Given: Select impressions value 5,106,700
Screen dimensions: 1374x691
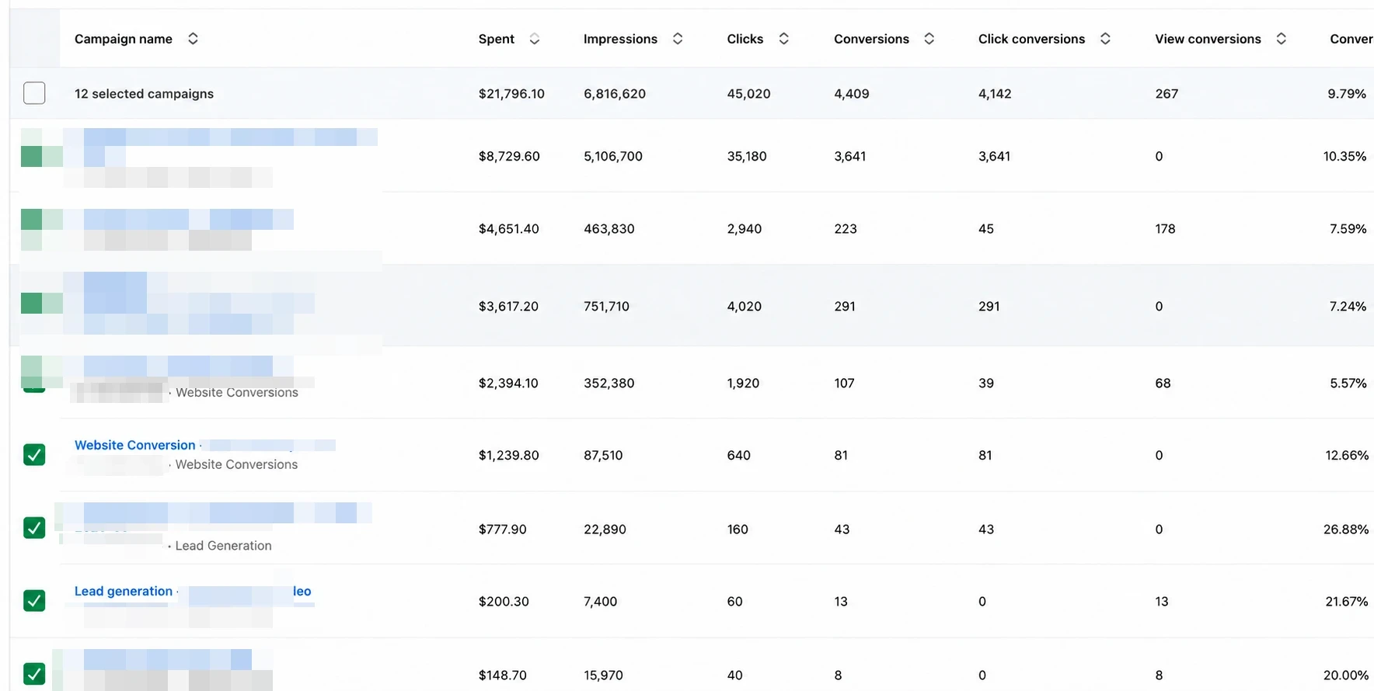Looking at the screenshot, I should click(613, 156).
